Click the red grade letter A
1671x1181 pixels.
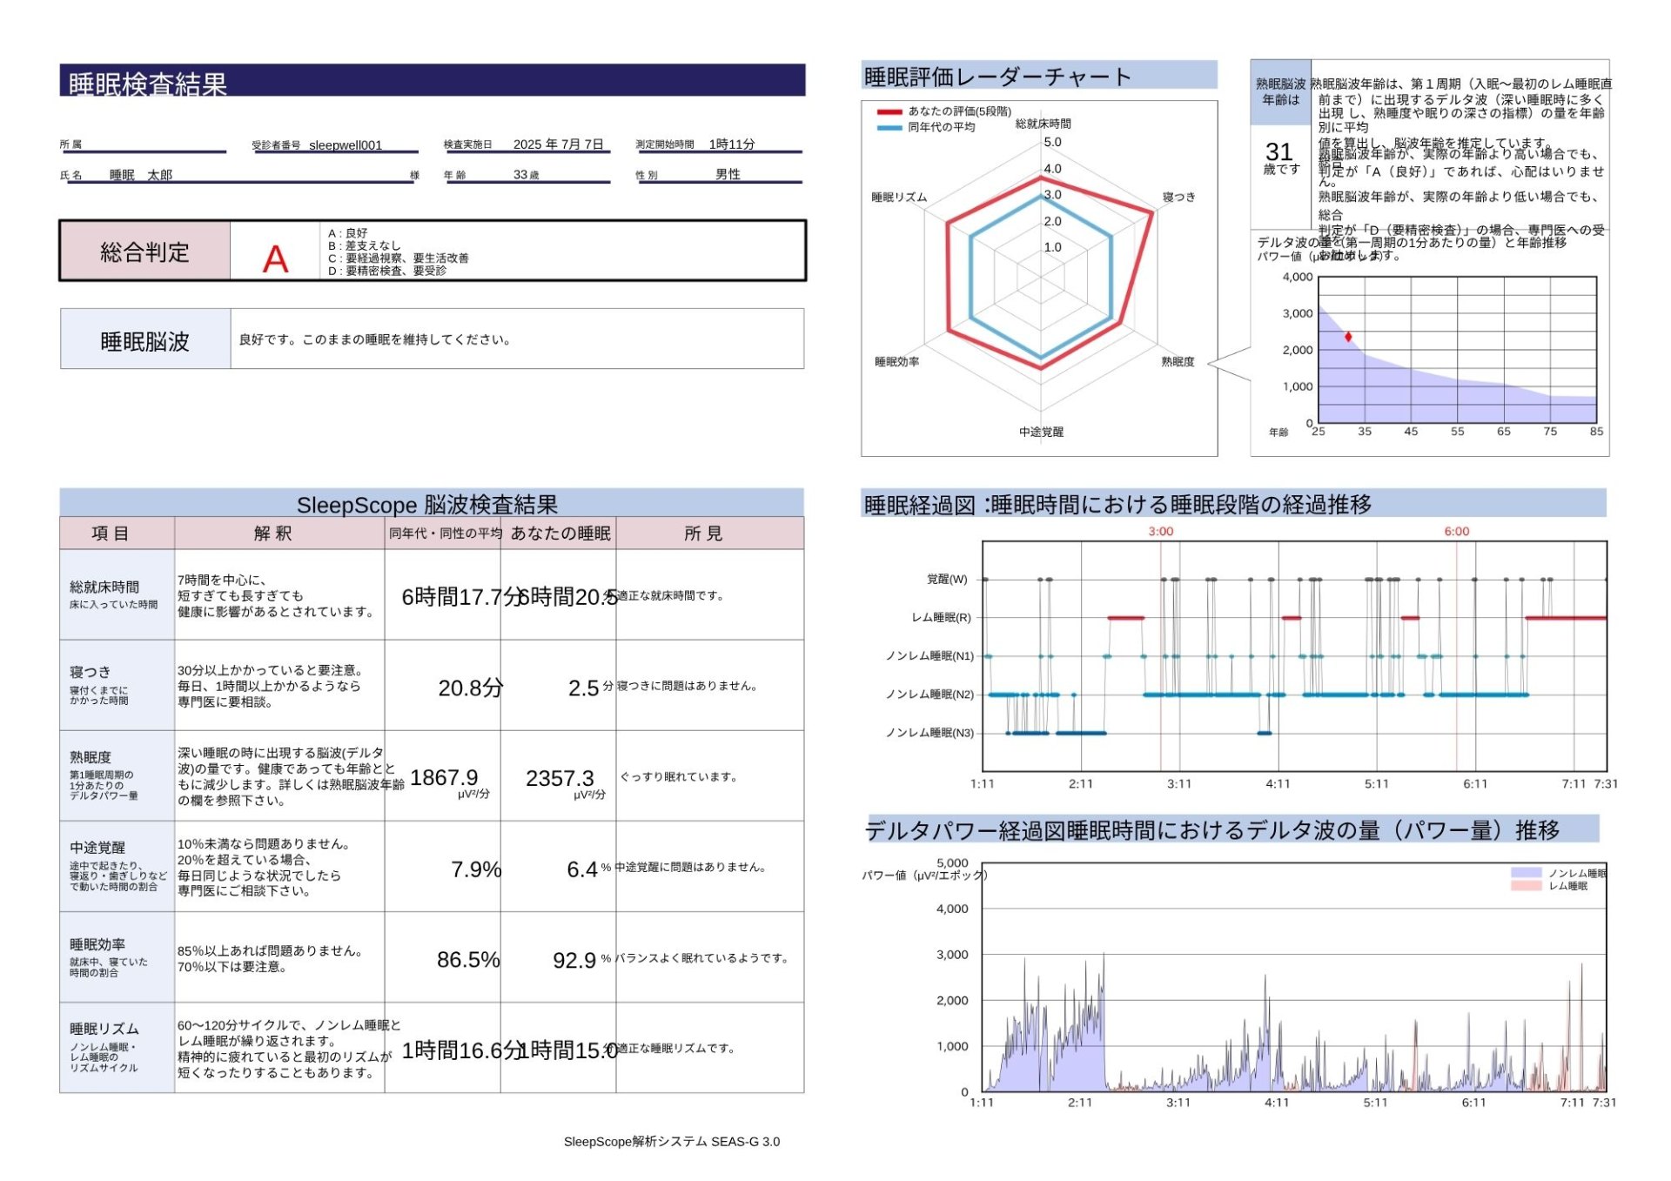275,258
